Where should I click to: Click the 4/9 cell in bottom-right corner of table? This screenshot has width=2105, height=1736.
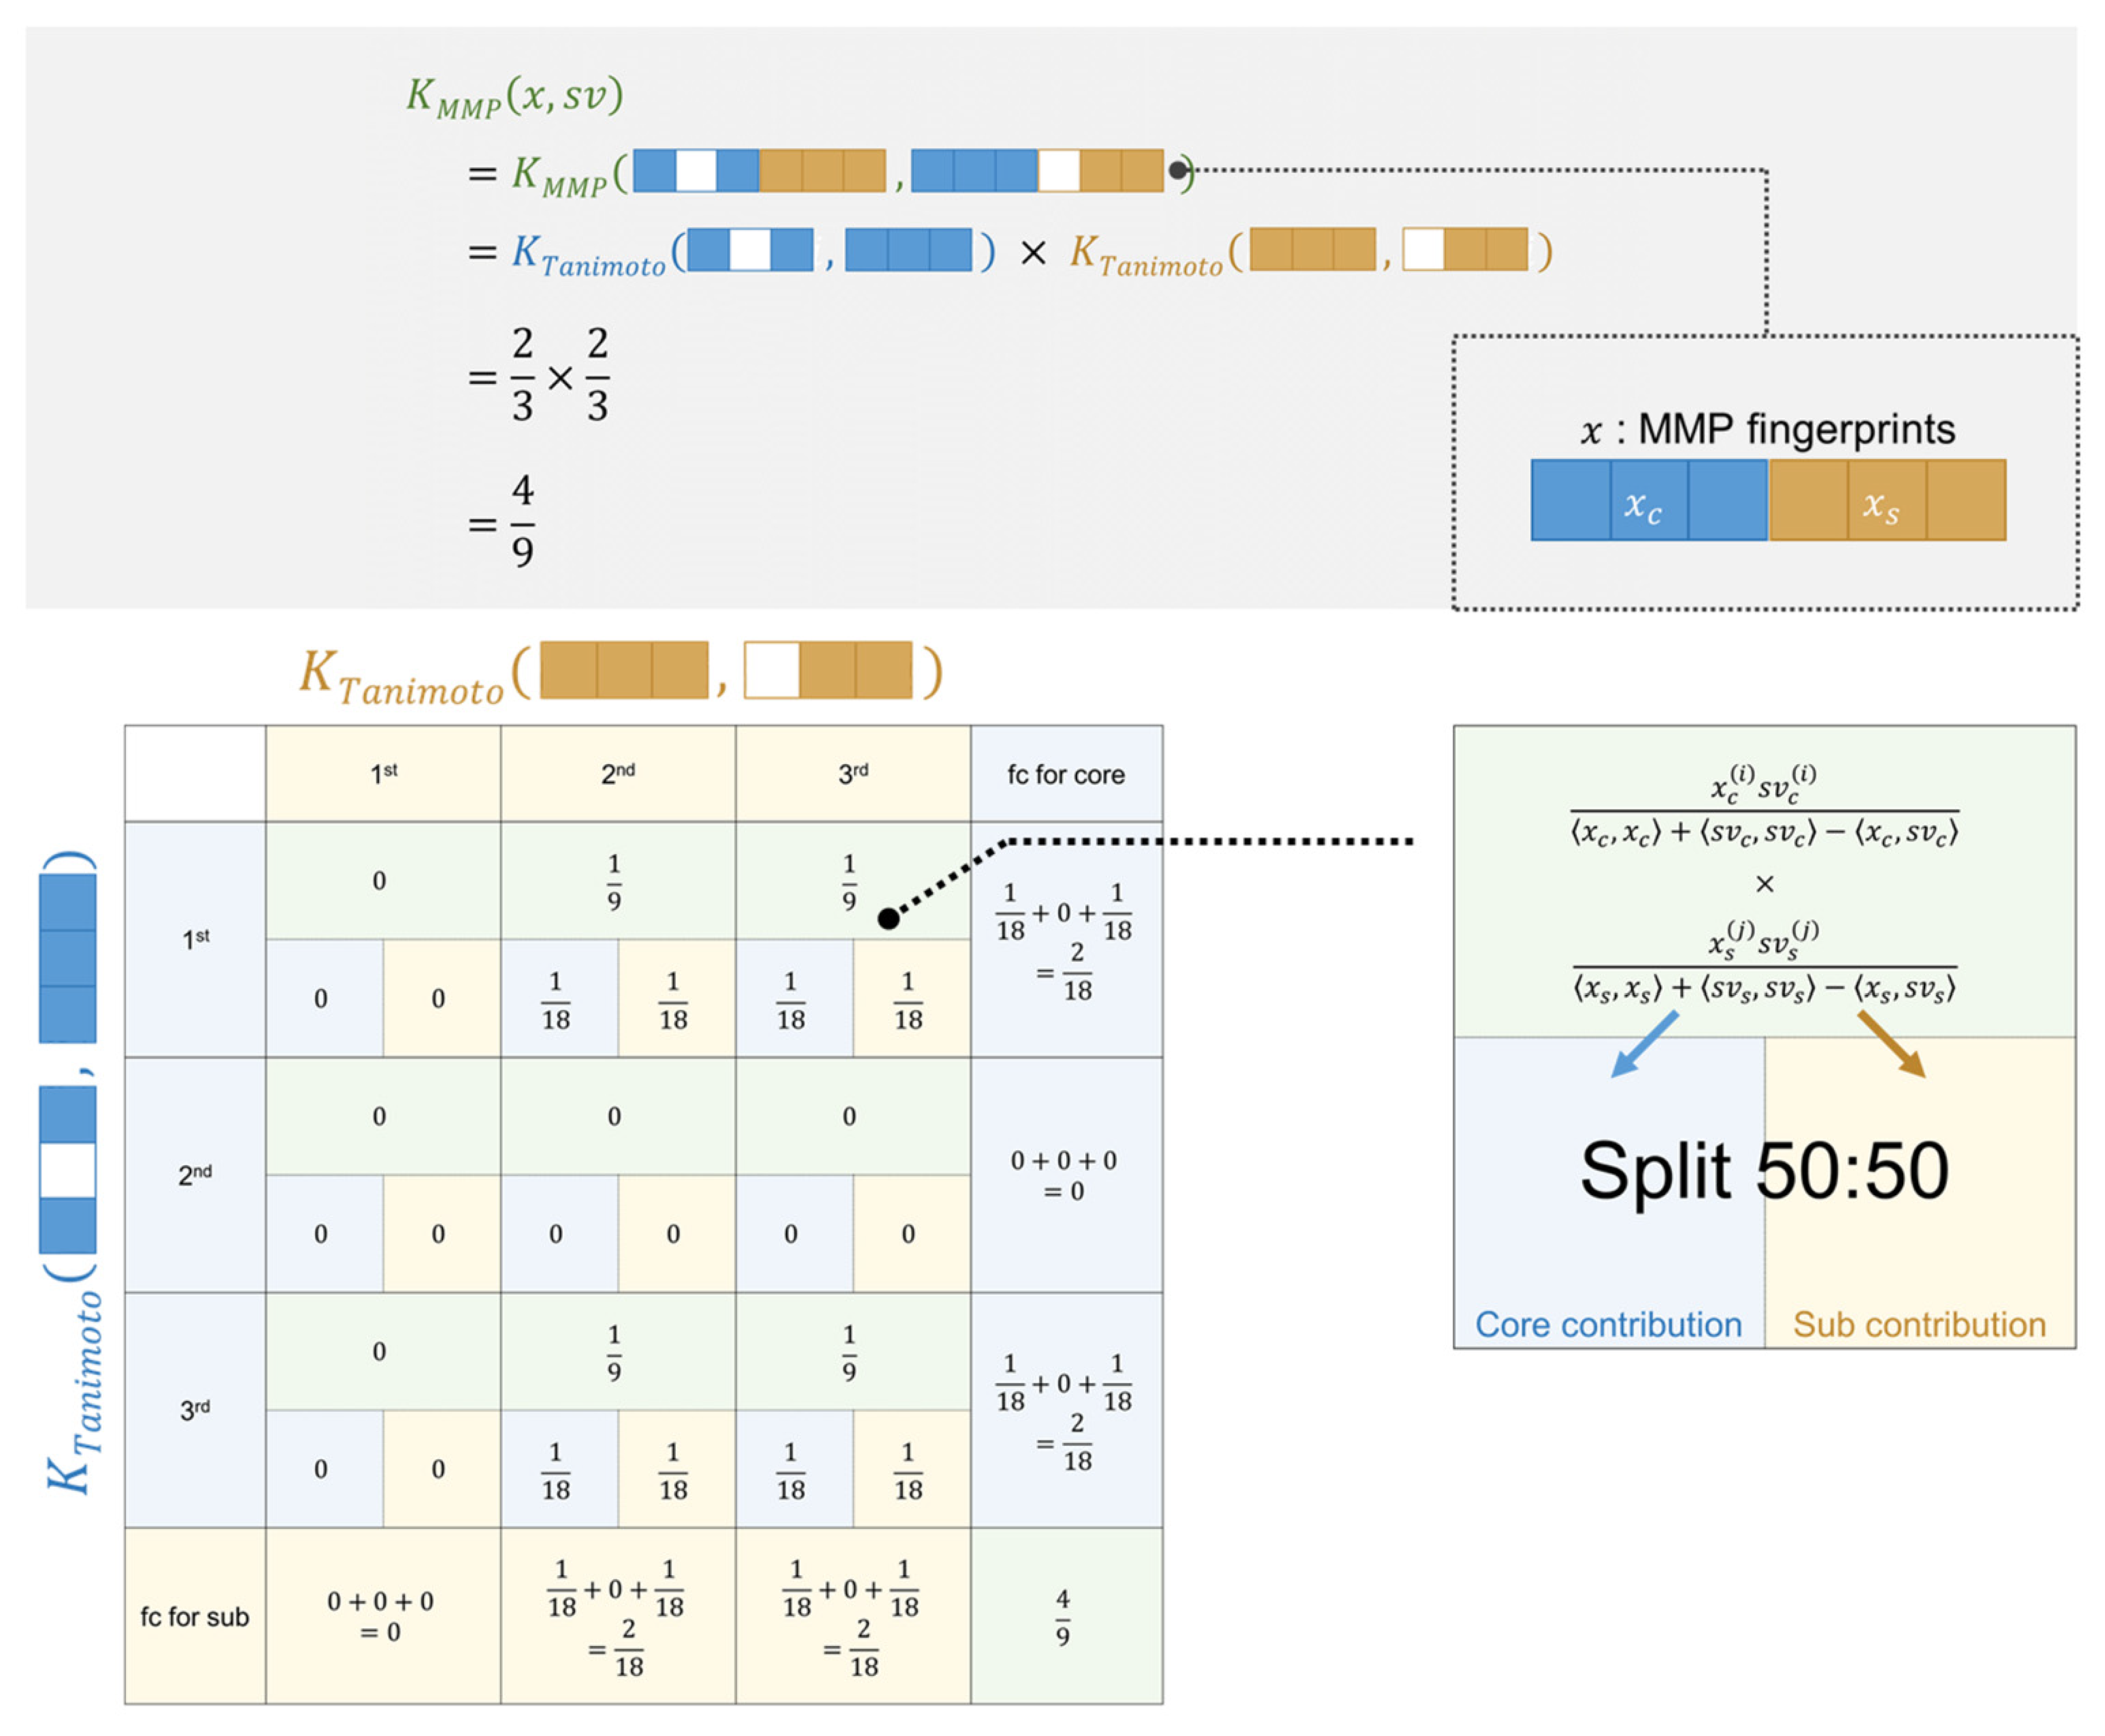(x=1062, y=1617)
